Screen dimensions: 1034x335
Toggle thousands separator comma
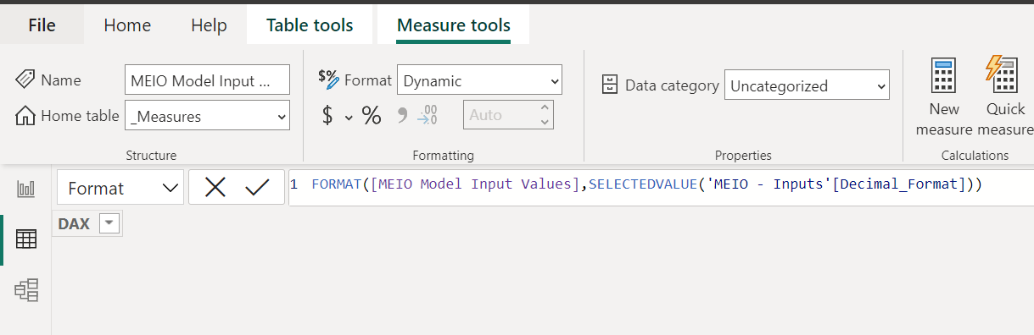[402, 115]
